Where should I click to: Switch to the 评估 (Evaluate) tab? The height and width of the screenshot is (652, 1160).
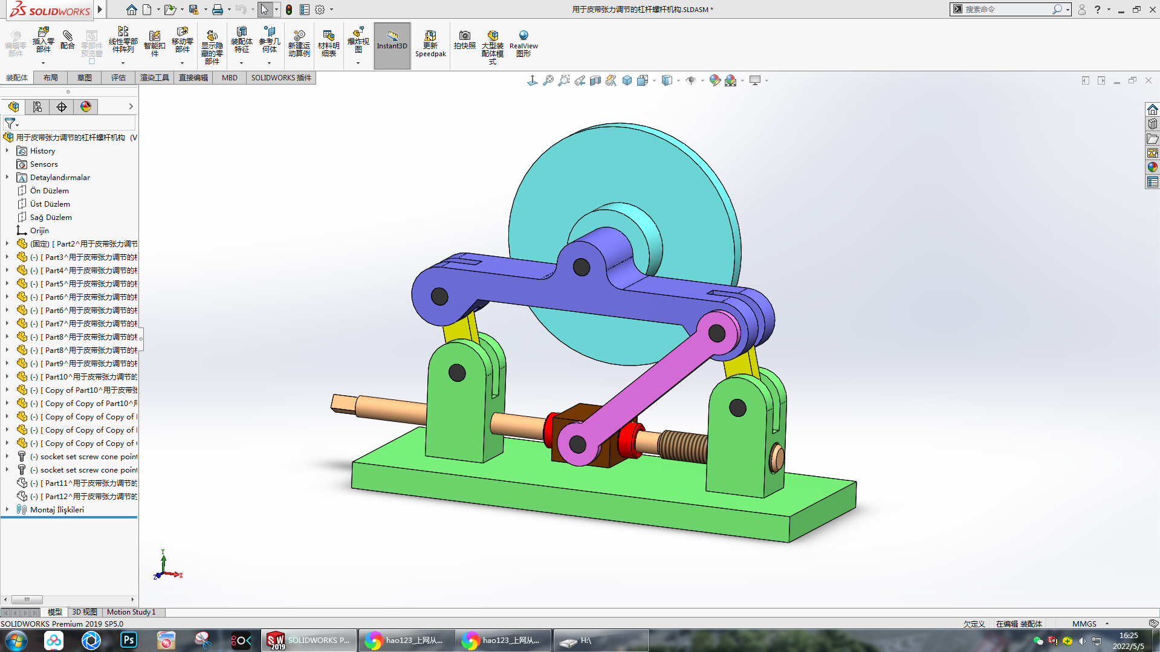[118, 78]
